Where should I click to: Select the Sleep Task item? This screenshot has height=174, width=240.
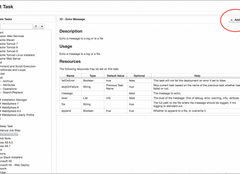click(x=6, y=126)
